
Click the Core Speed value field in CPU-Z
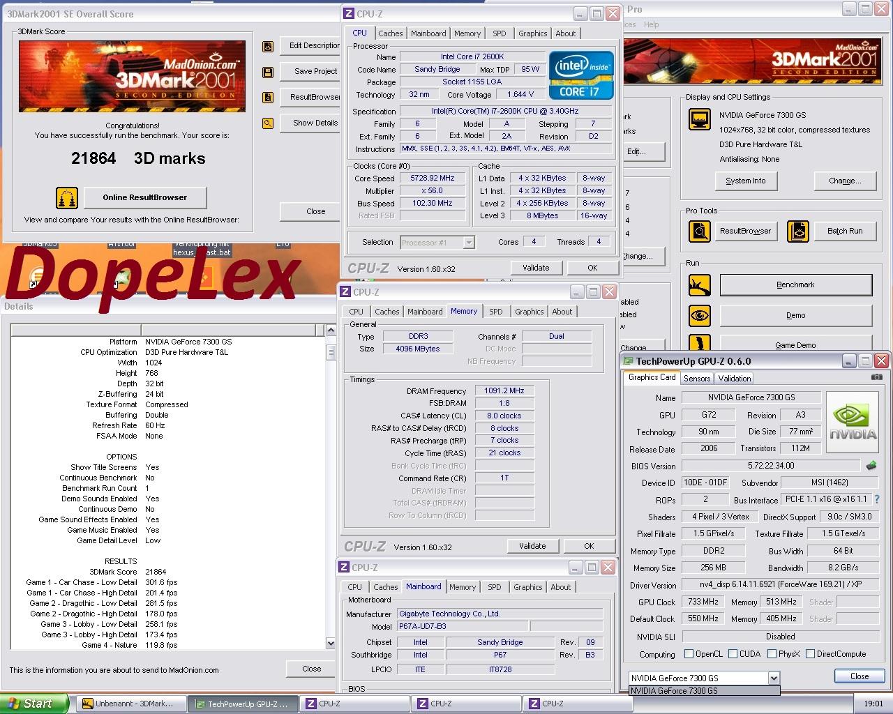(433, 178)
